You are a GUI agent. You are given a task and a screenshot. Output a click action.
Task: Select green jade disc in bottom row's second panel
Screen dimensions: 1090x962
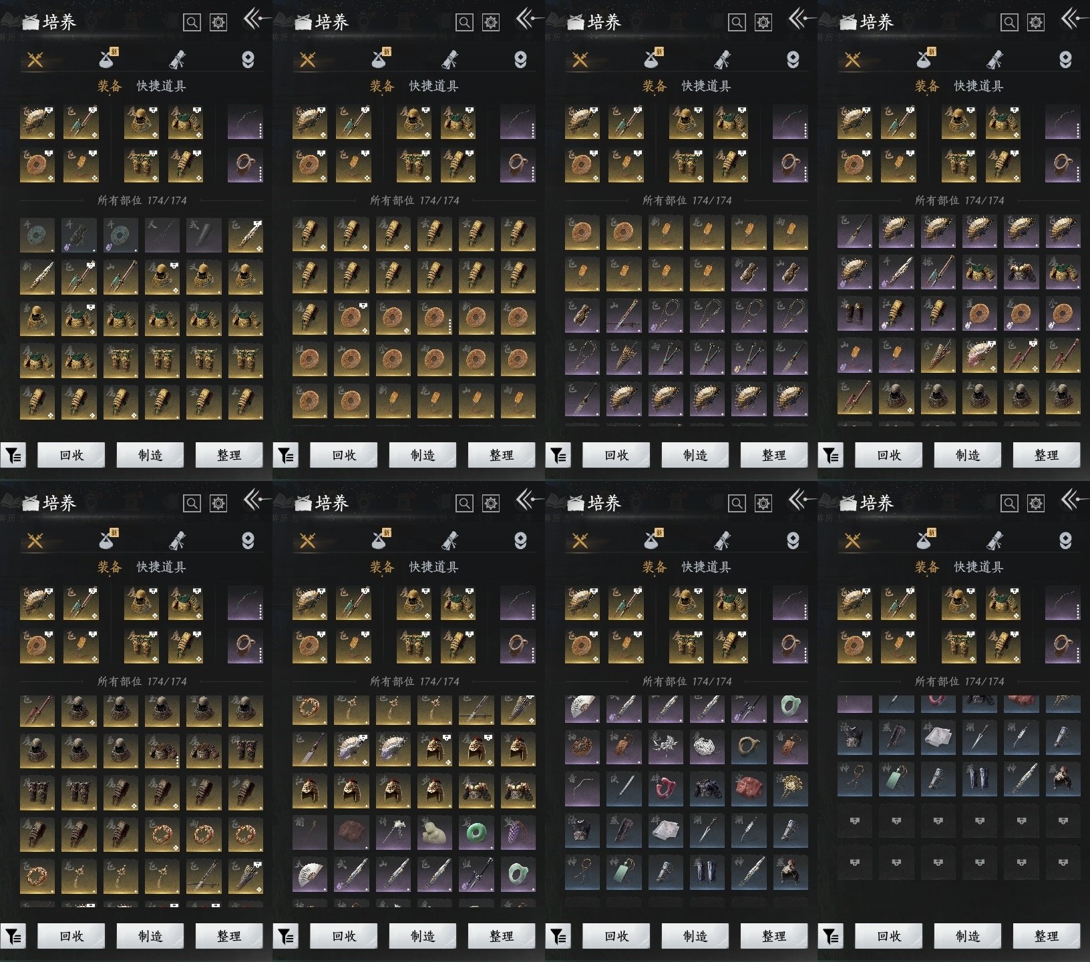coord(476,832)
